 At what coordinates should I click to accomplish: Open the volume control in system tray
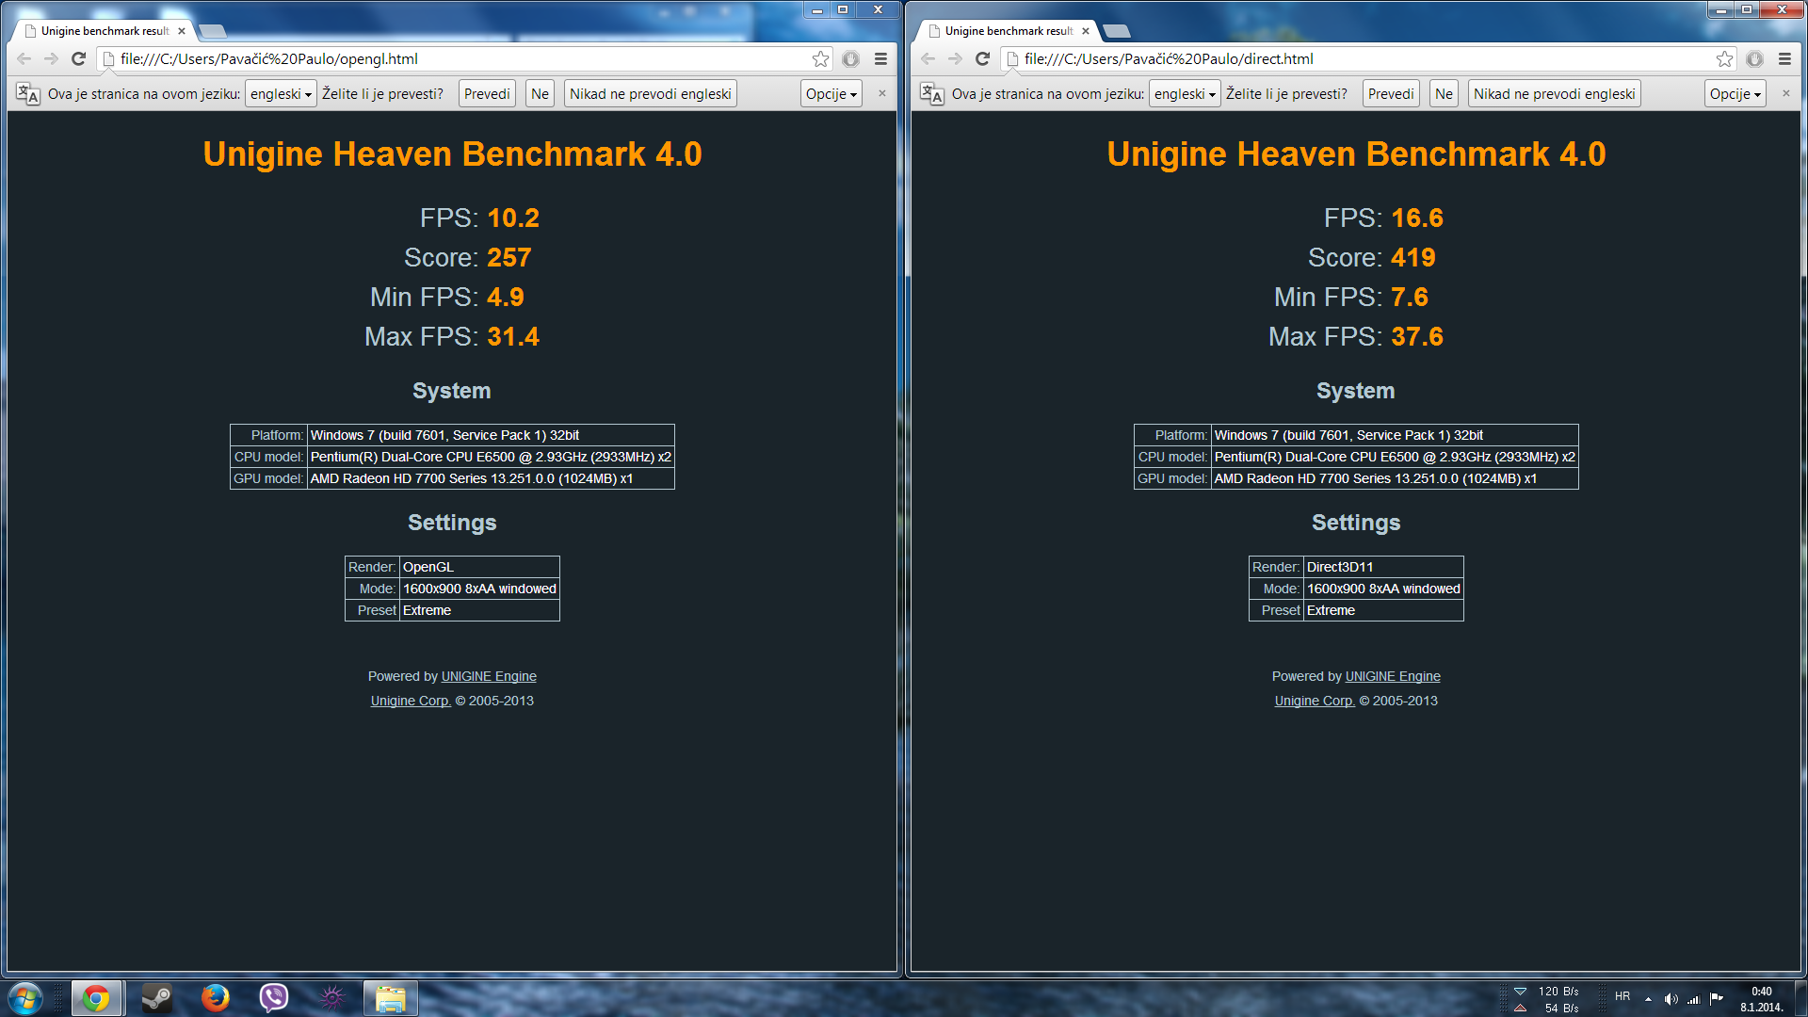pyautogui.click(x=1671, y=999)
